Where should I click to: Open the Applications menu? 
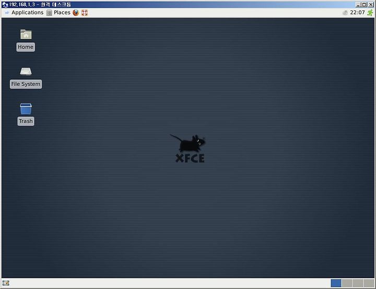coord(24,13)
